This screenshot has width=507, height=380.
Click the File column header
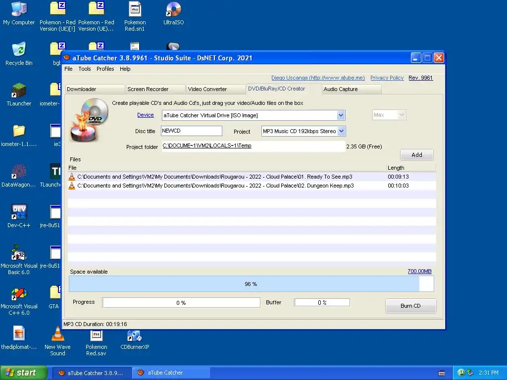coord(227,168)
